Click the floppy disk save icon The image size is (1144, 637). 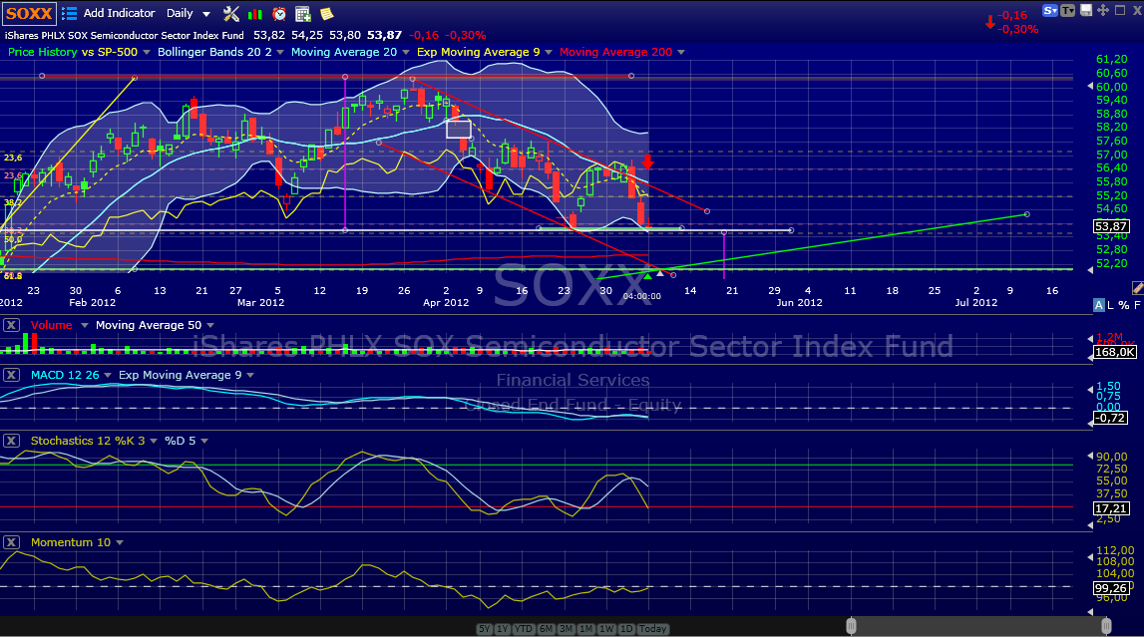(1086, 10)
